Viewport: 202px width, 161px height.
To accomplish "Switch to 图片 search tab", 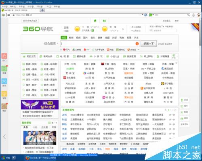I will (85, 37).
